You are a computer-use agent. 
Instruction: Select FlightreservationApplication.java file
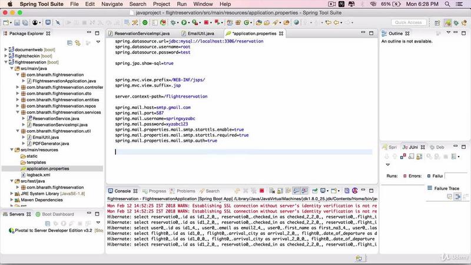[64, 81]
